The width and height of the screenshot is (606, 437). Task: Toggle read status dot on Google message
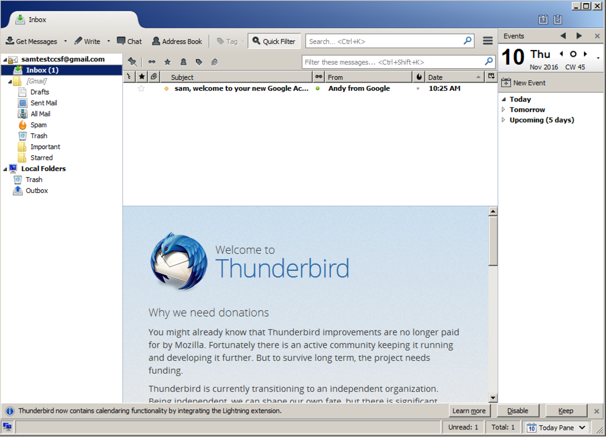pos(318,89)
